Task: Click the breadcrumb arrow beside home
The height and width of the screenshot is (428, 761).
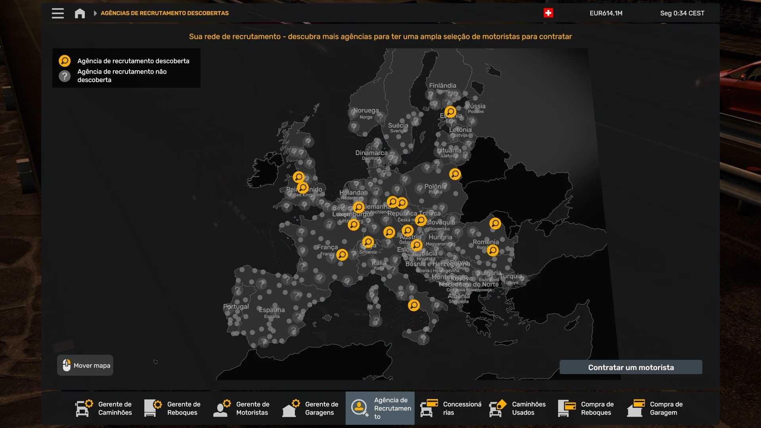Action: pos(95,13)
